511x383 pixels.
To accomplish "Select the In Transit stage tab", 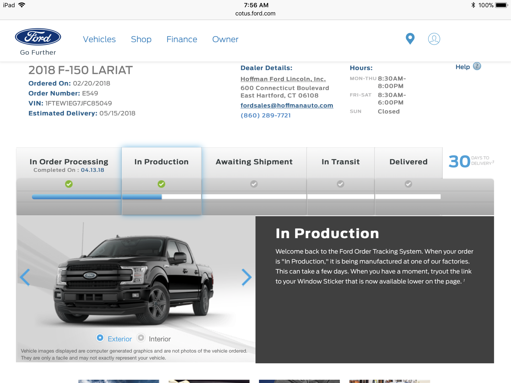I will (340, 161).
